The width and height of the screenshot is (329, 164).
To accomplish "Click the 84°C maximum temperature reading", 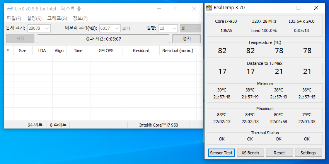I will coord(250,115).
